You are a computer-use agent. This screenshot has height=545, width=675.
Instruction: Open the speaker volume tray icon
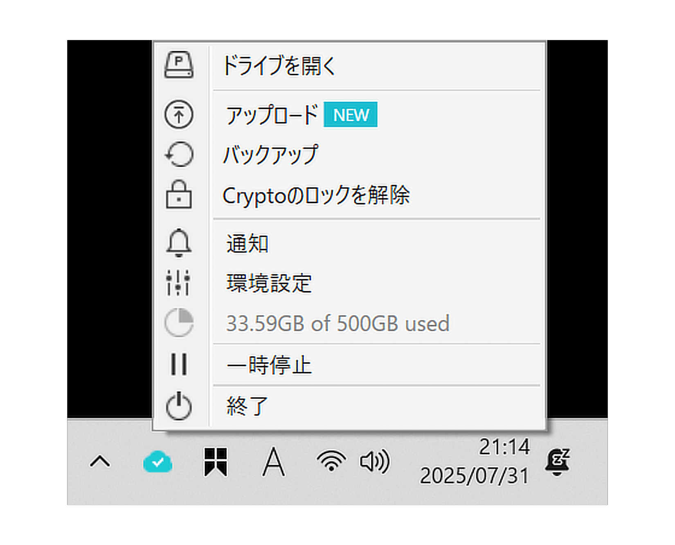coord(375,462)
